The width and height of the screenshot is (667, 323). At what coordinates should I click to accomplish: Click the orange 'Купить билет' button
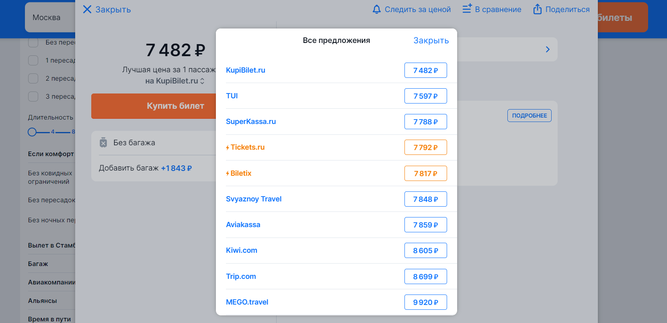point(154,106)
